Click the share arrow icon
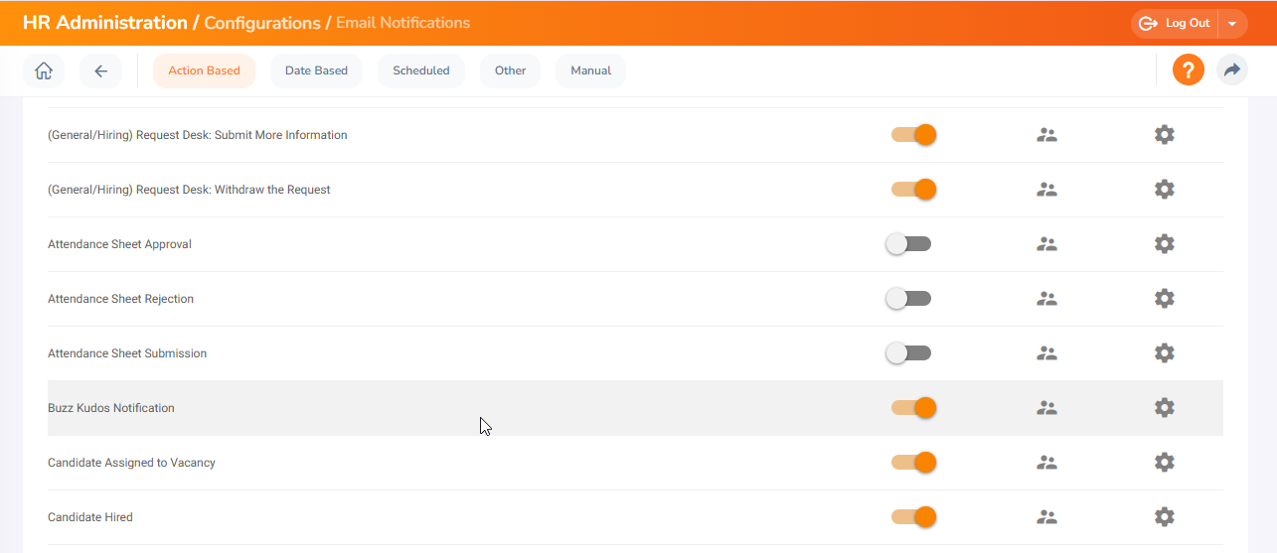 [1232, 69]
